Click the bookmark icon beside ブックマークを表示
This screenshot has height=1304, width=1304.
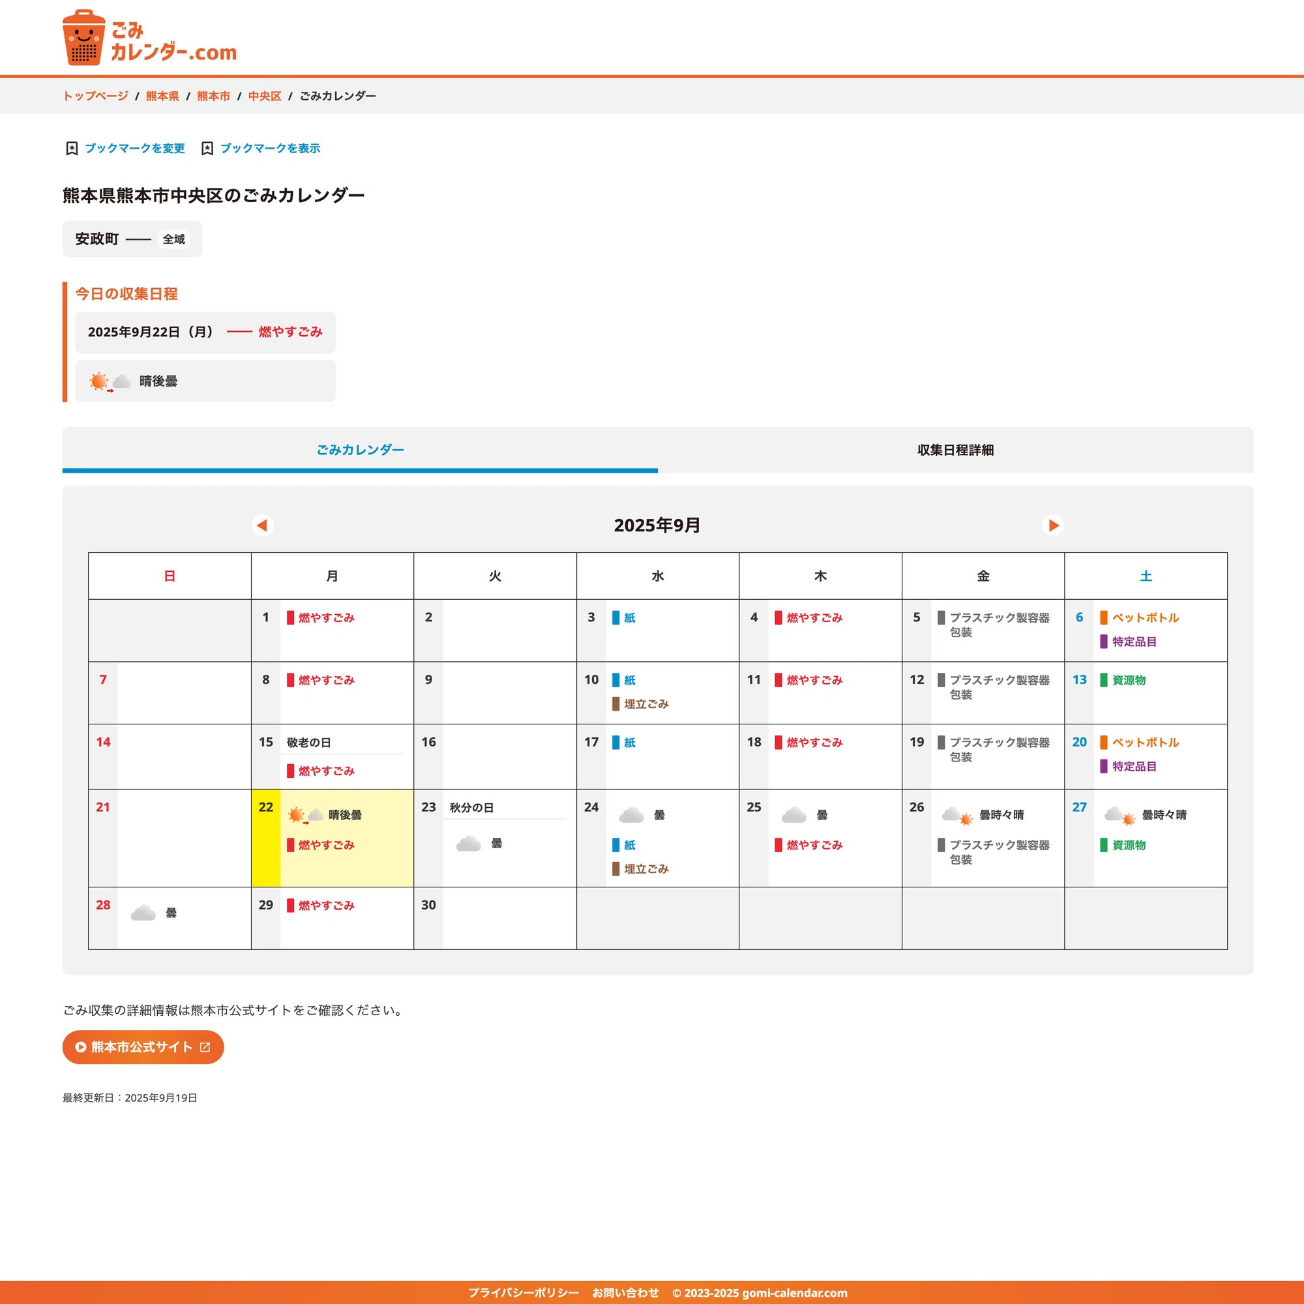[207, 149]
